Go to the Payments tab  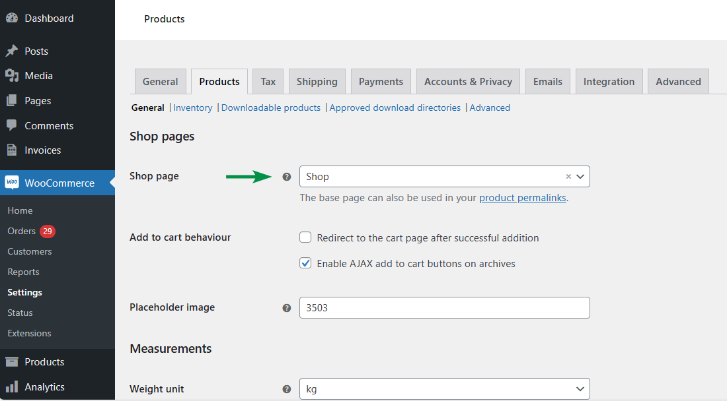pos(381,81)
